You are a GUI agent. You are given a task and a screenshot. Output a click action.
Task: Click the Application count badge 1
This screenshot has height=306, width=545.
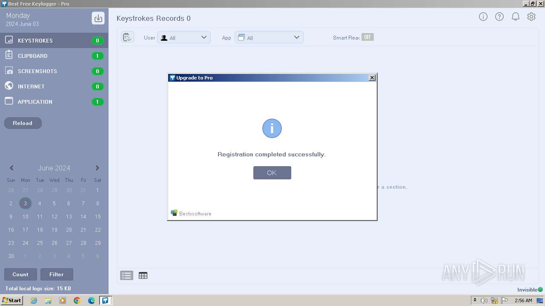(98, 102)
